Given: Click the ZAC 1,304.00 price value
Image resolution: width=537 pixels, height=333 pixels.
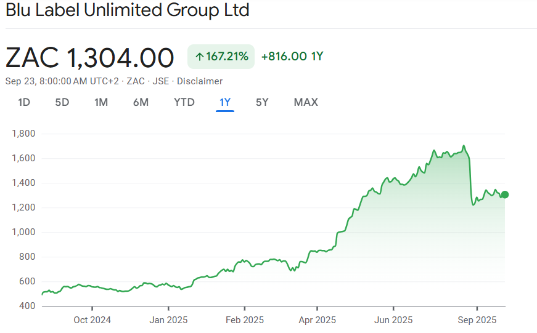Looking at the screenshot, I should pos(90,57).
